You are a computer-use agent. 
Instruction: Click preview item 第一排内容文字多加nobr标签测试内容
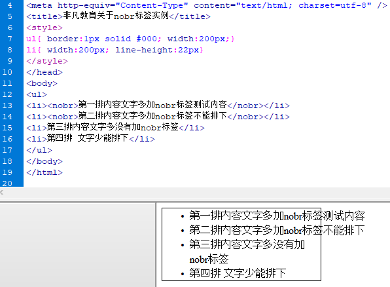point(277,216)
